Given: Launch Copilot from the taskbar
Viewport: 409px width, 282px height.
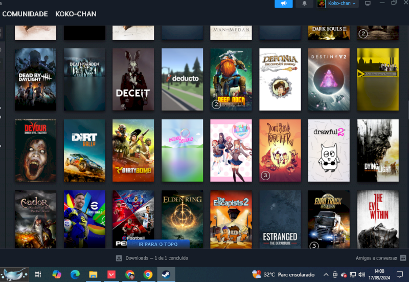Looking at the screenshot, I should click(57, 274).
